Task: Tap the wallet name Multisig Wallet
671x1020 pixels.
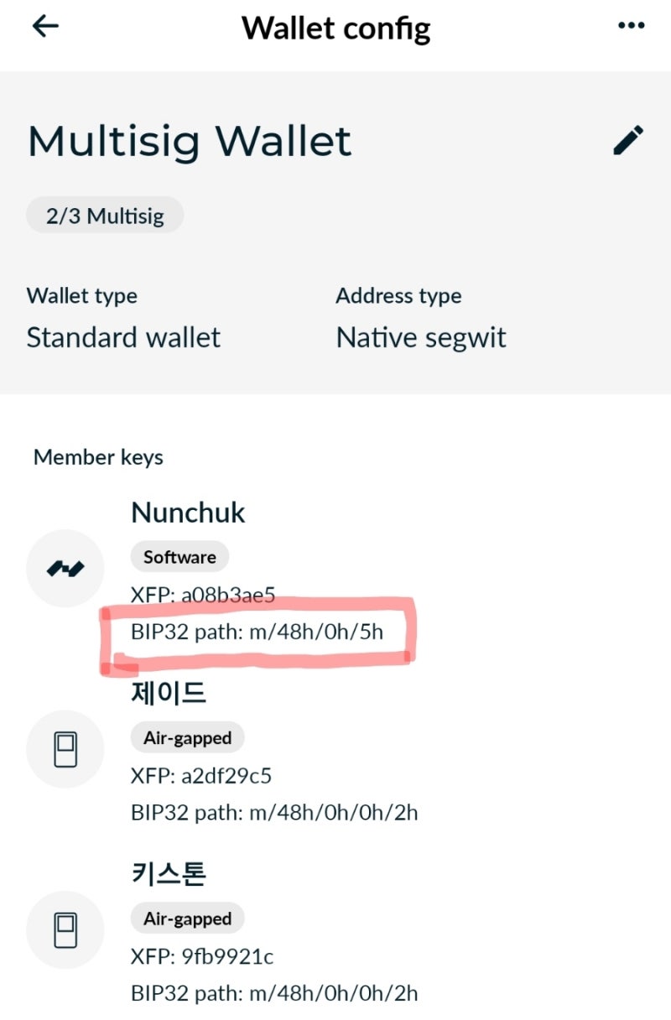Action: tap(189, 141)
